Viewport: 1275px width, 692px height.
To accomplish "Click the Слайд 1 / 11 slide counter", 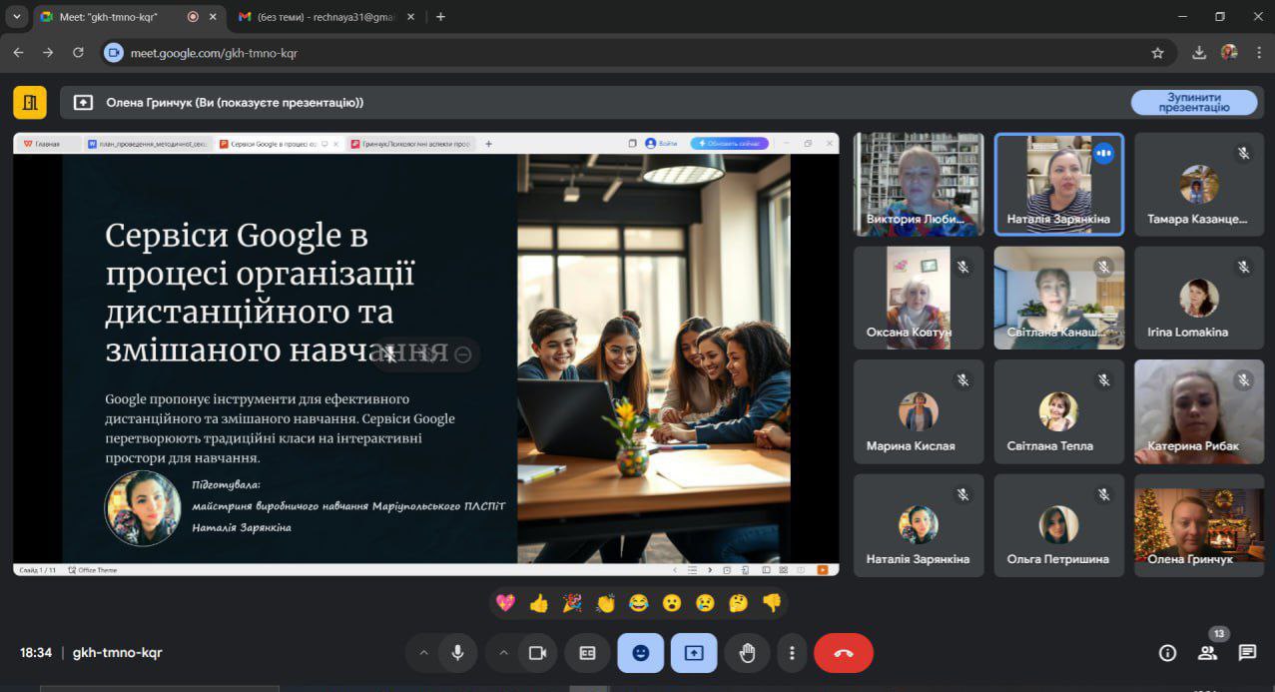I will click(x=38, y=570).
